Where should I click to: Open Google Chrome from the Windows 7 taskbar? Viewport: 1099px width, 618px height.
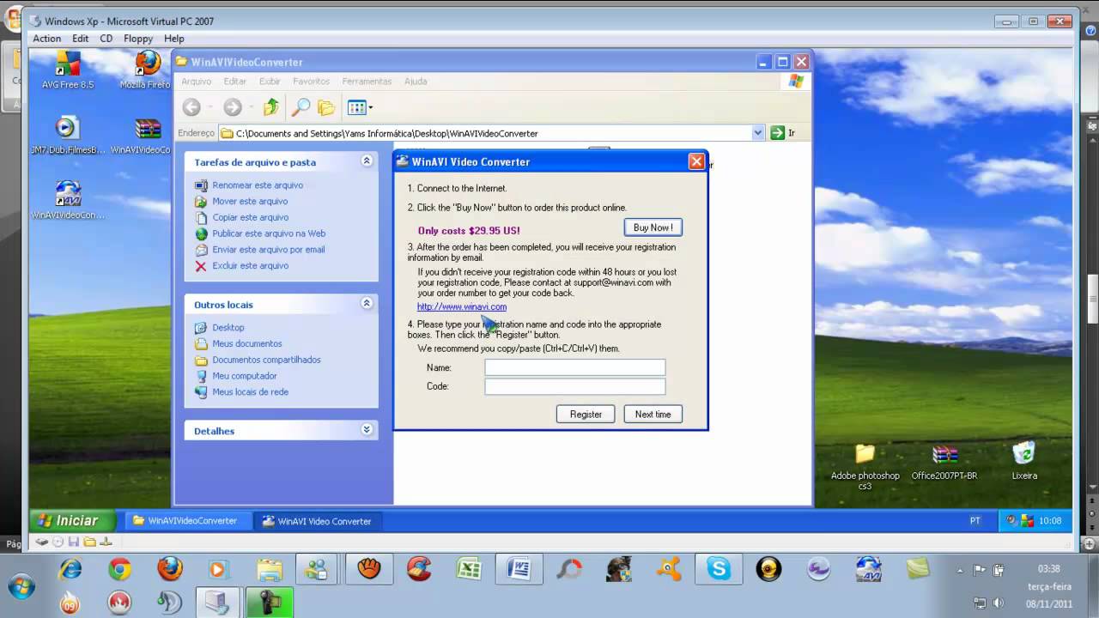coord(119,568)
